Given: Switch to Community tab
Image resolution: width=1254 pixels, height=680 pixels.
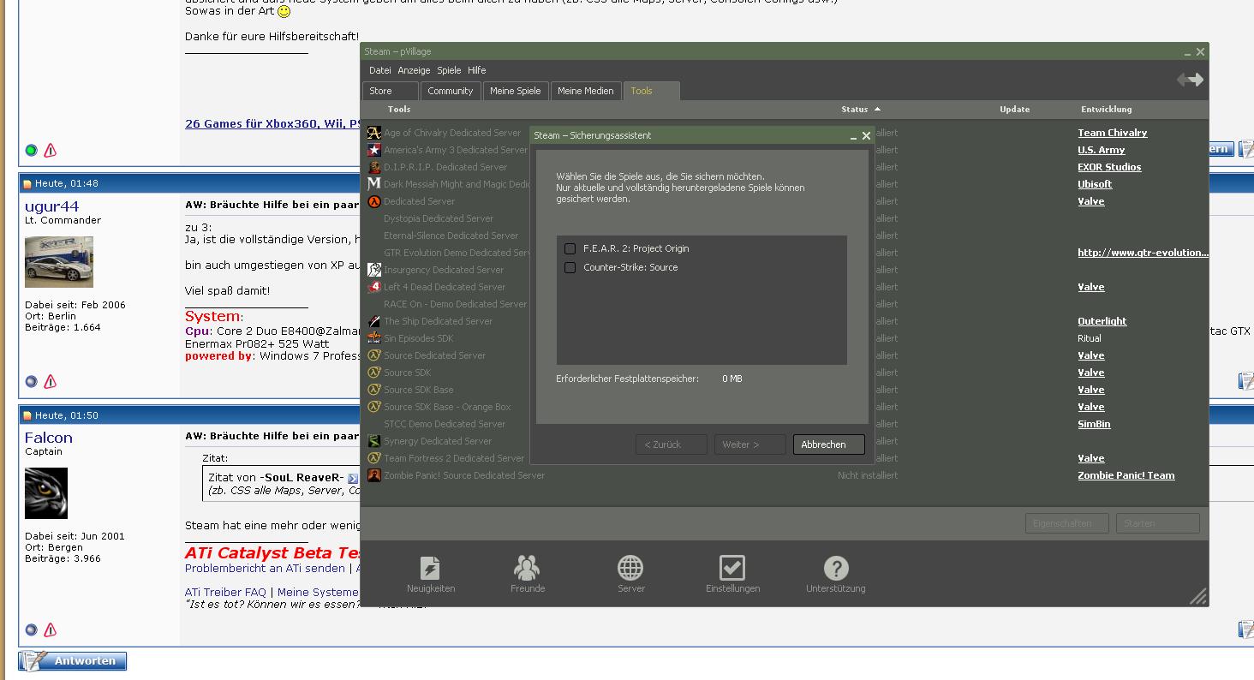Looking at the screenshot, I should (x=451, y=91).
